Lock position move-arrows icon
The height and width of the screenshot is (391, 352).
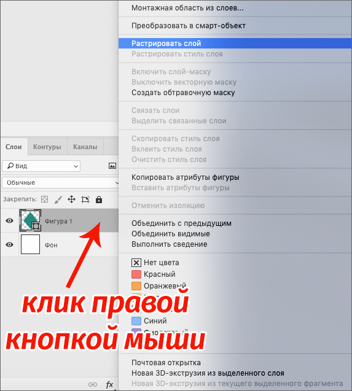click(72, 199)
